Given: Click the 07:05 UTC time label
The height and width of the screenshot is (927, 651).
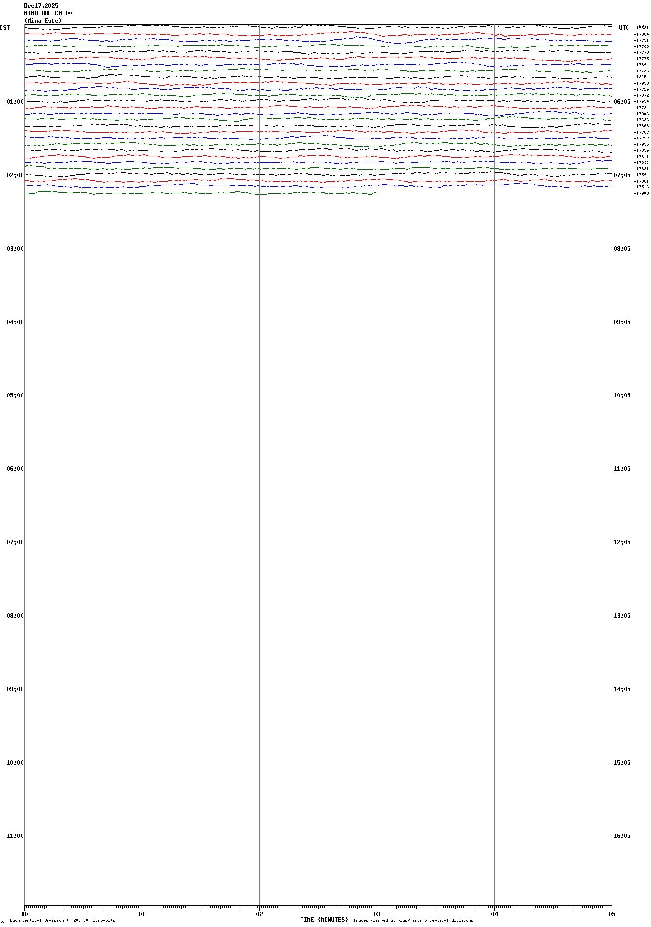Looking at the screenshot, I should 622,175.
